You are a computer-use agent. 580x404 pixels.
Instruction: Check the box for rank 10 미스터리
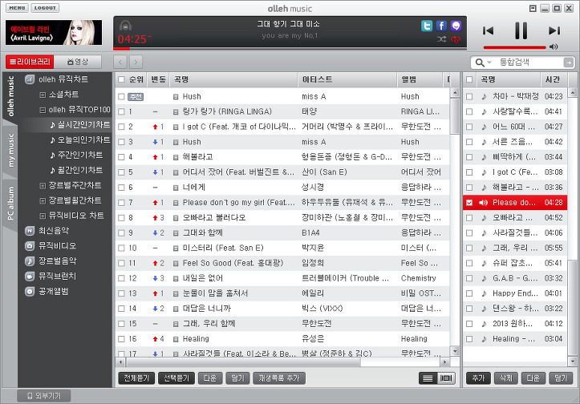[121, 248]
